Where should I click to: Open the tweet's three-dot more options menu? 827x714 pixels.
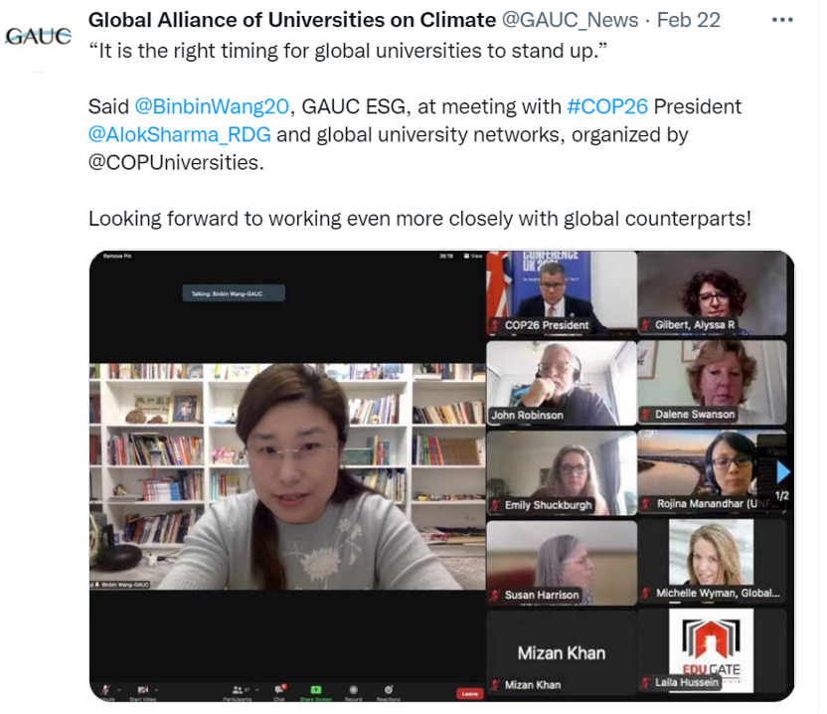pos(782,20)
